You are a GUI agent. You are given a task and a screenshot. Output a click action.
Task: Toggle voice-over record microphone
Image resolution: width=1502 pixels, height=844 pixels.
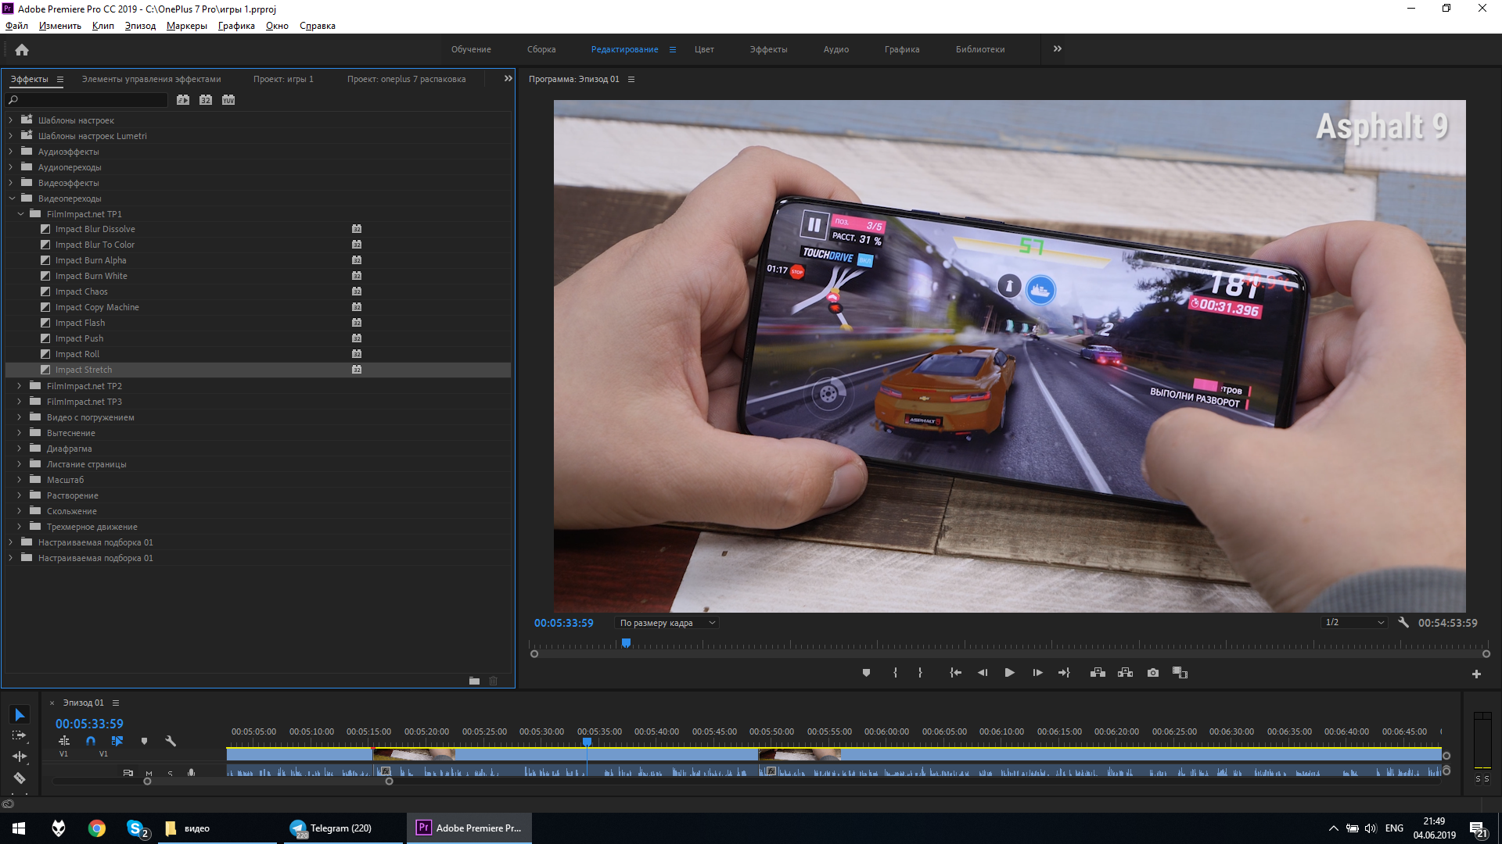click(191, 773)
